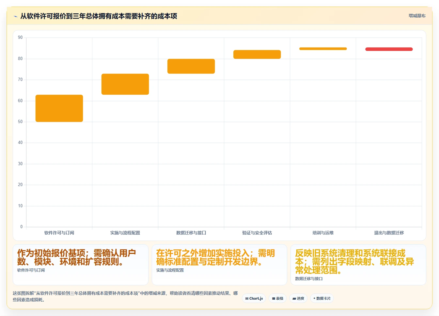The height and width of the screenshot is (316, 439).
Task: Click the 增减瀑布 label in the header
Action: tap(417, 16)
